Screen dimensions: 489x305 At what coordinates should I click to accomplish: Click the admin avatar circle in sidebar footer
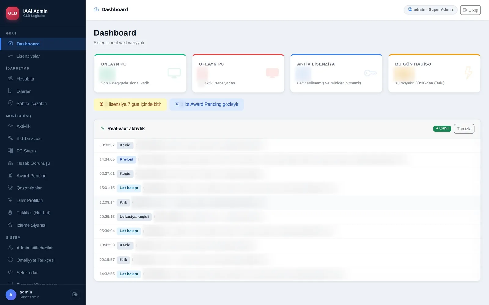click(11, 295)
